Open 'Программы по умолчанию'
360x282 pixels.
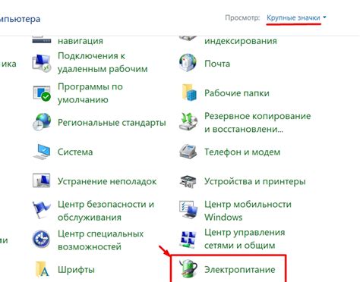click(90, 93)
